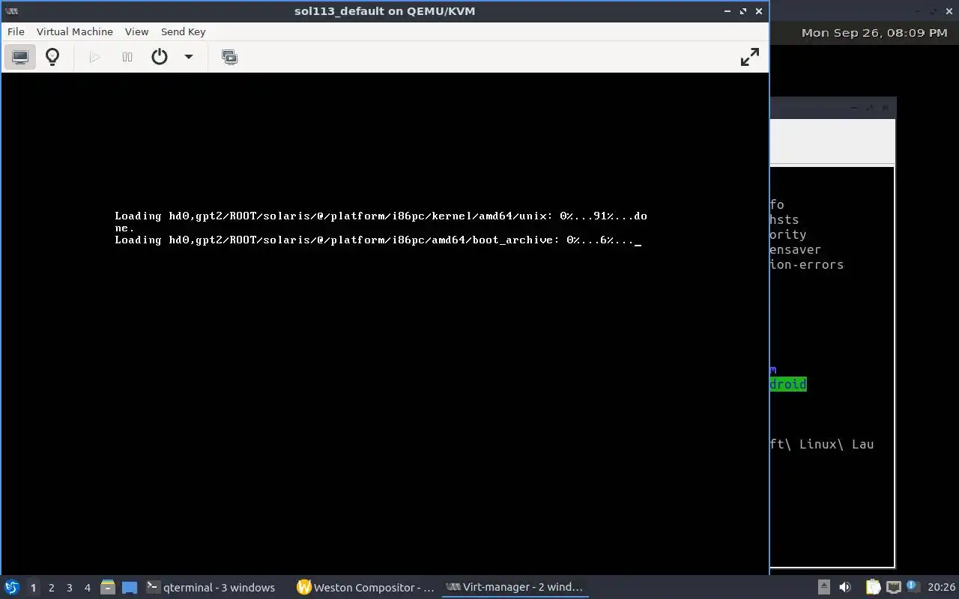Click 'hsts' line in background terminal
Image resolution: width=959 pixels, height=599 pixels.
click(784, 219)
